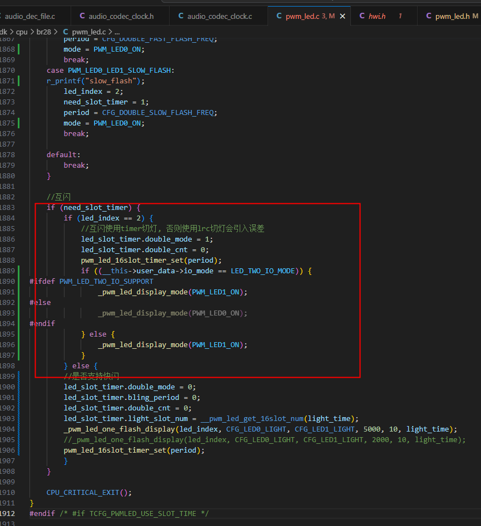
Task: Open the audio_codec_clock.c tab
Action: (219, 16)
